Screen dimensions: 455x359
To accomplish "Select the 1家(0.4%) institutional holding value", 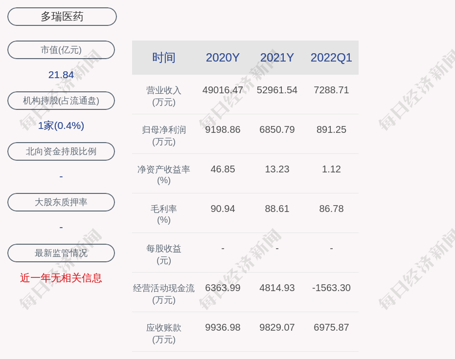I will [61, 126].
